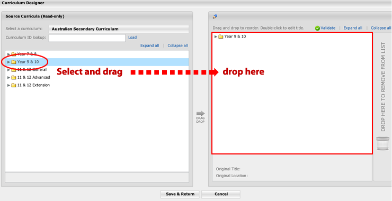Click the green Validate checkmark icon
The width and height of the screenshot is (392, 201).
tap(317, 28)
